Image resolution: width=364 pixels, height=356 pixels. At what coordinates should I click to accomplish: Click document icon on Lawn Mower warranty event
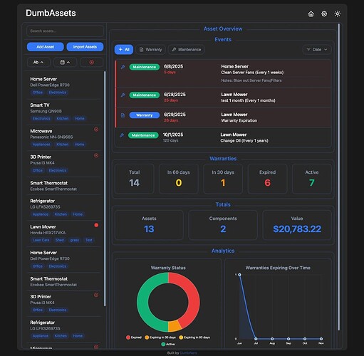pos(123,115)
